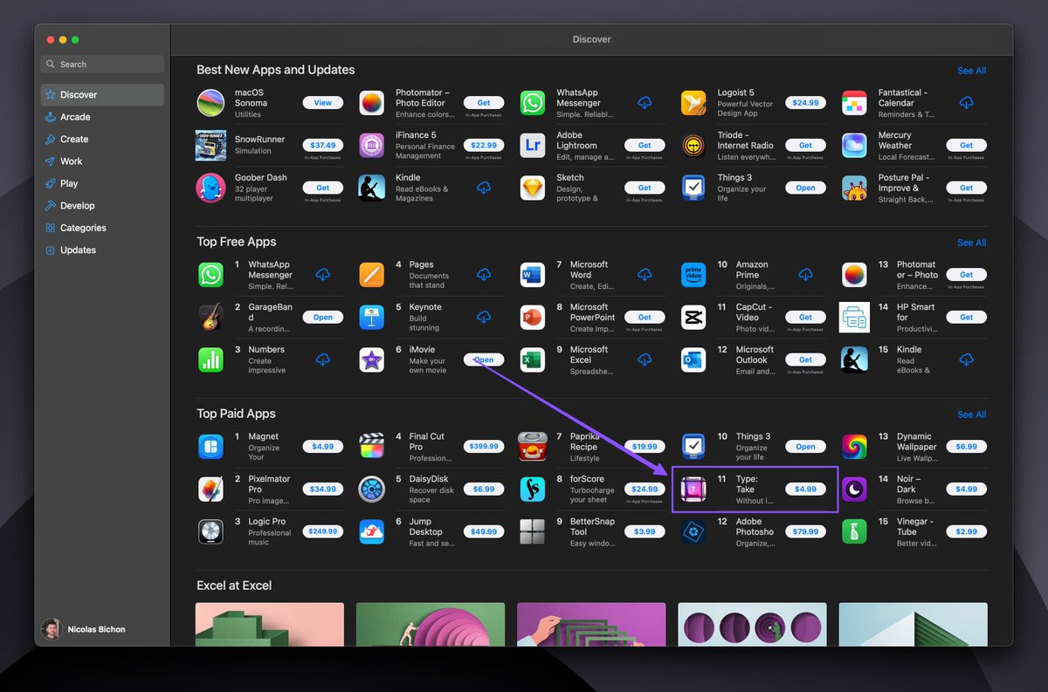Download WhatsApp Messenger in Best New Apps
1048x692 pixels.
point(645,103)
